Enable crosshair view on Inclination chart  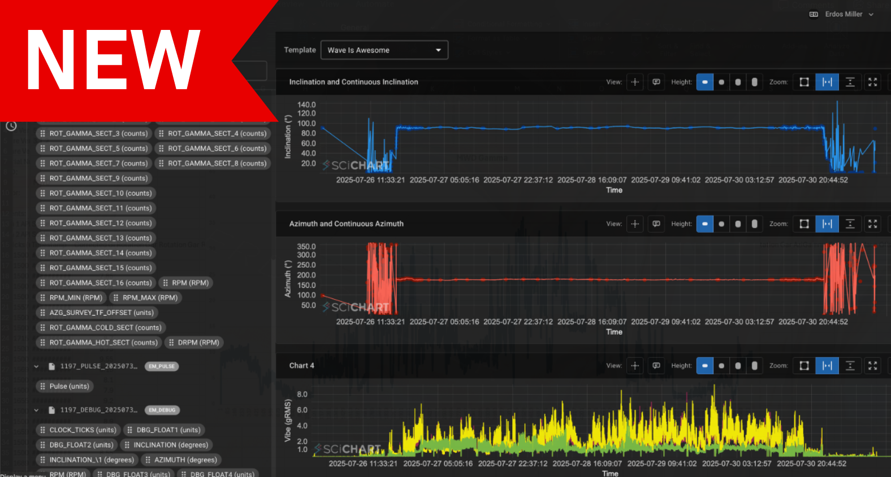635,82
